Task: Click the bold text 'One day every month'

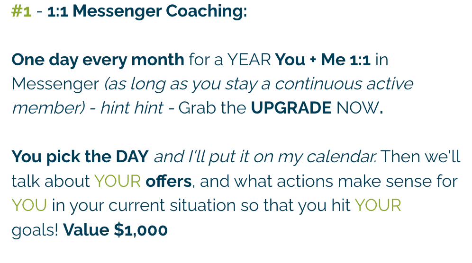Action: (x=98, y=60)
